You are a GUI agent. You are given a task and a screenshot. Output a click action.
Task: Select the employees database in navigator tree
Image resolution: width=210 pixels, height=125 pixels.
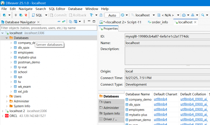tap(25, 52)
